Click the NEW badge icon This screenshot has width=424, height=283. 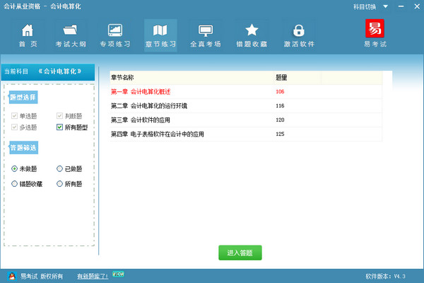pyautogui.click(x=118, y=274)
